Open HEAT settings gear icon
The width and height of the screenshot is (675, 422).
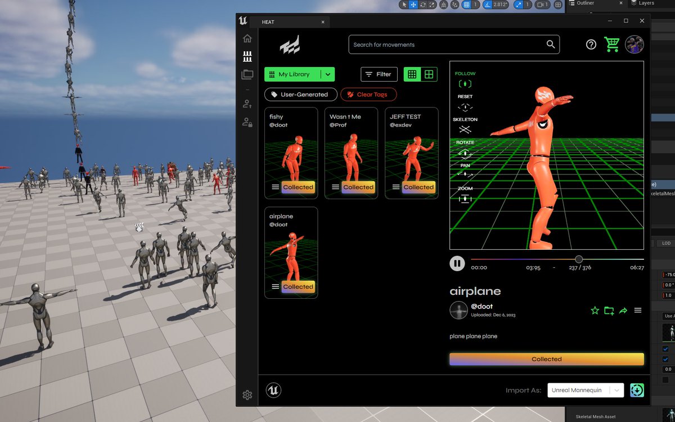247,395
